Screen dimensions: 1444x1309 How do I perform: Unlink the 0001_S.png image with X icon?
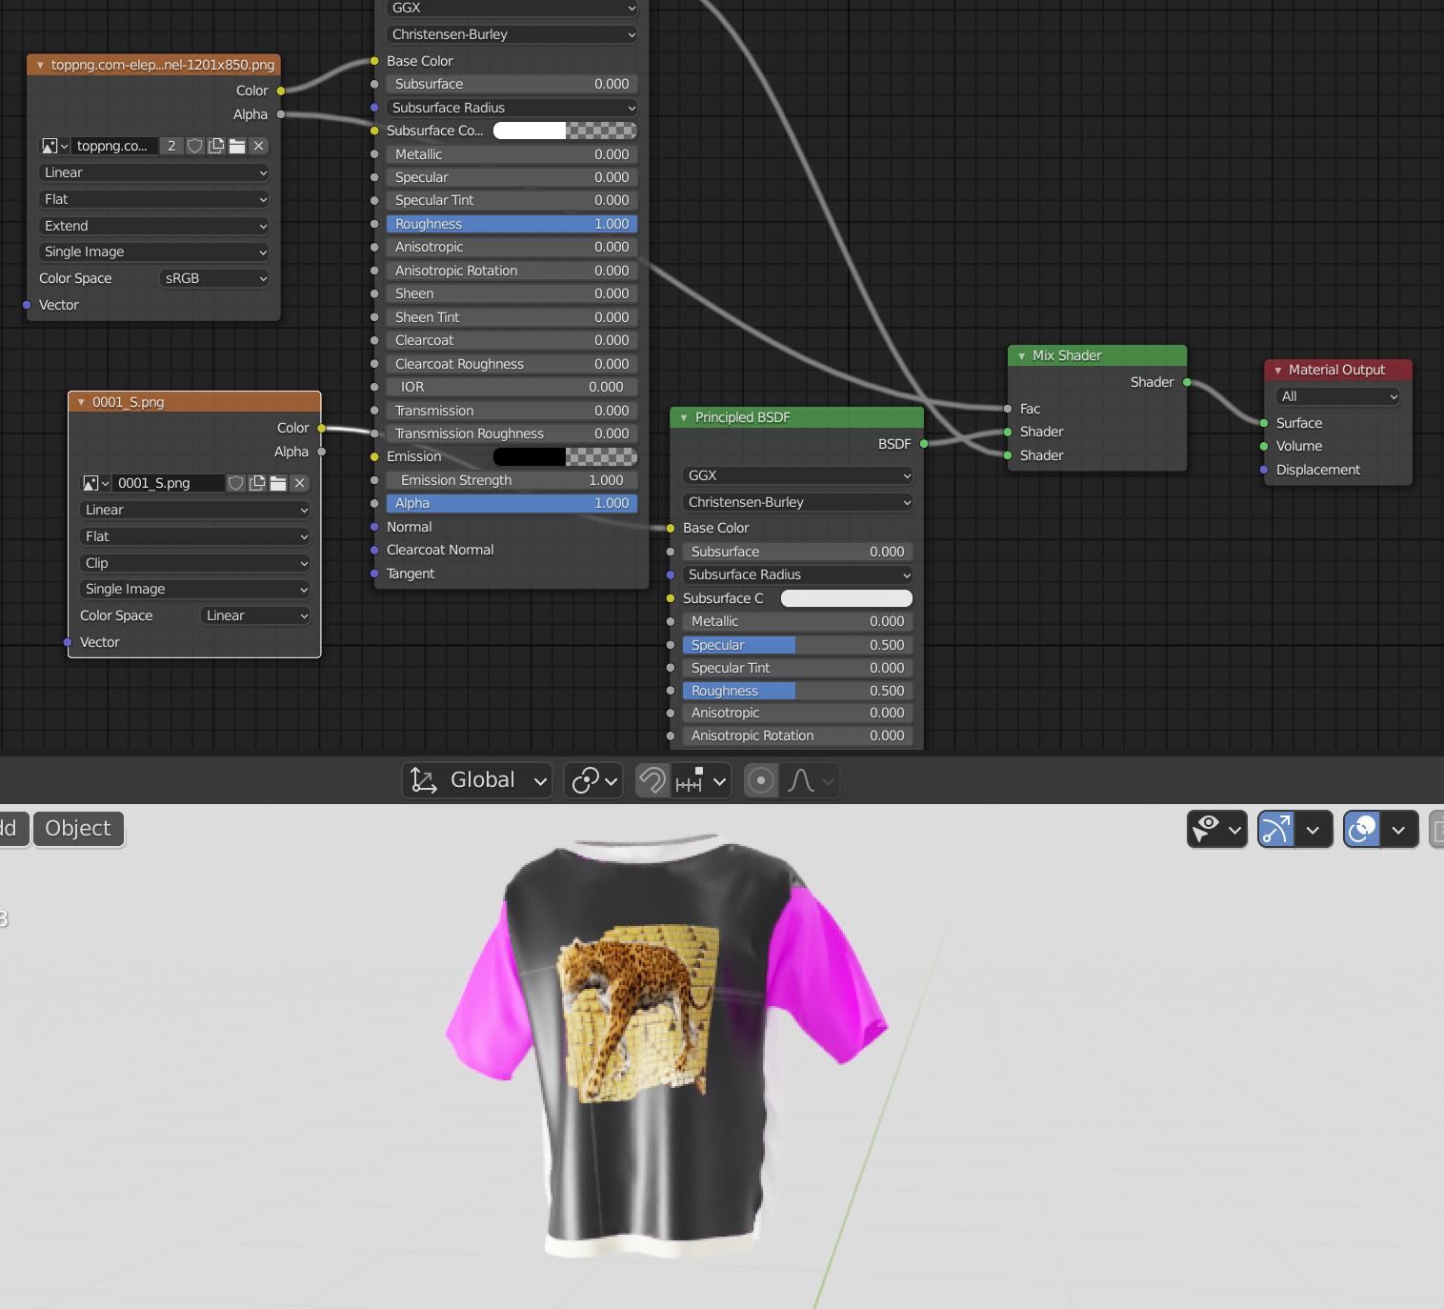[299, 483]
